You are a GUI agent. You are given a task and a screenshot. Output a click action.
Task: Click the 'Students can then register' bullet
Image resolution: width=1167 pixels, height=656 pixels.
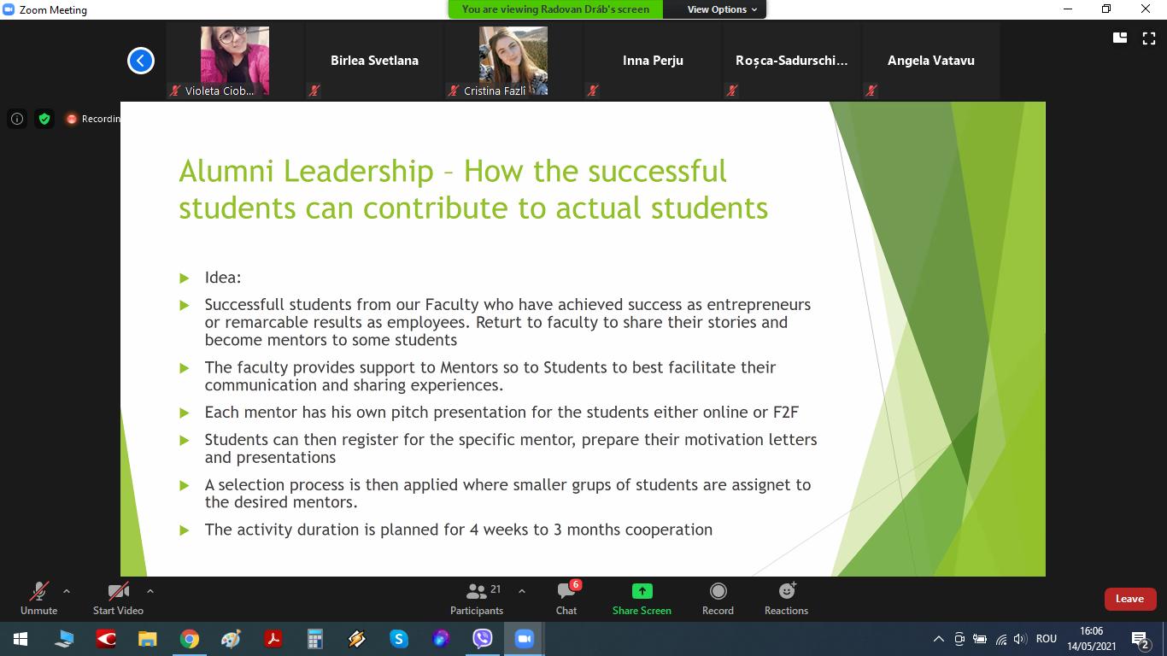511,448
